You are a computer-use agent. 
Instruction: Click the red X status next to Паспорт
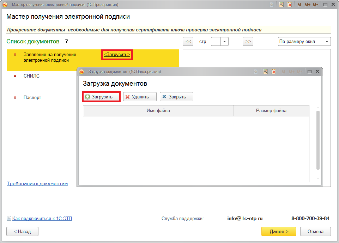point(15,98)
